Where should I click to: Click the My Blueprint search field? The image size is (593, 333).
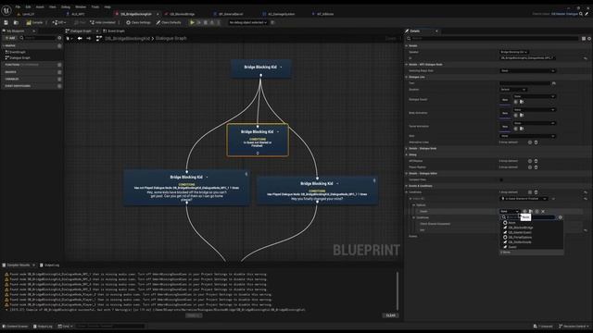[38, 38]
